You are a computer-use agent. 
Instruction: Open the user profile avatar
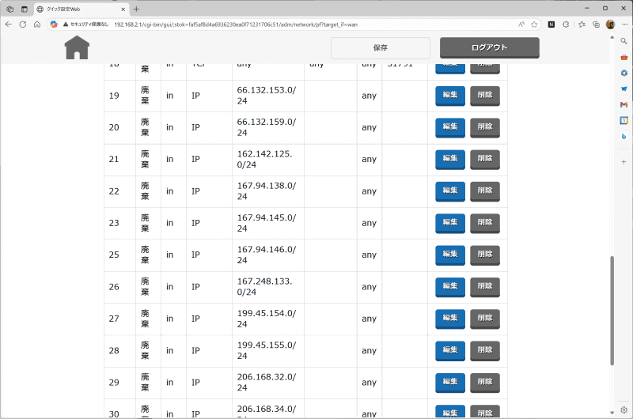click(x=610, y=25)
